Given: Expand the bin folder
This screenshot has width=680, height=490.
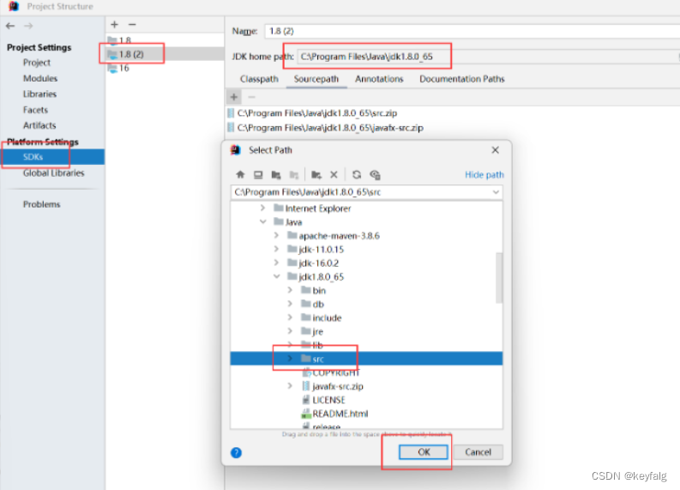Looking at the screenshot, I should (x=290, y=290).
